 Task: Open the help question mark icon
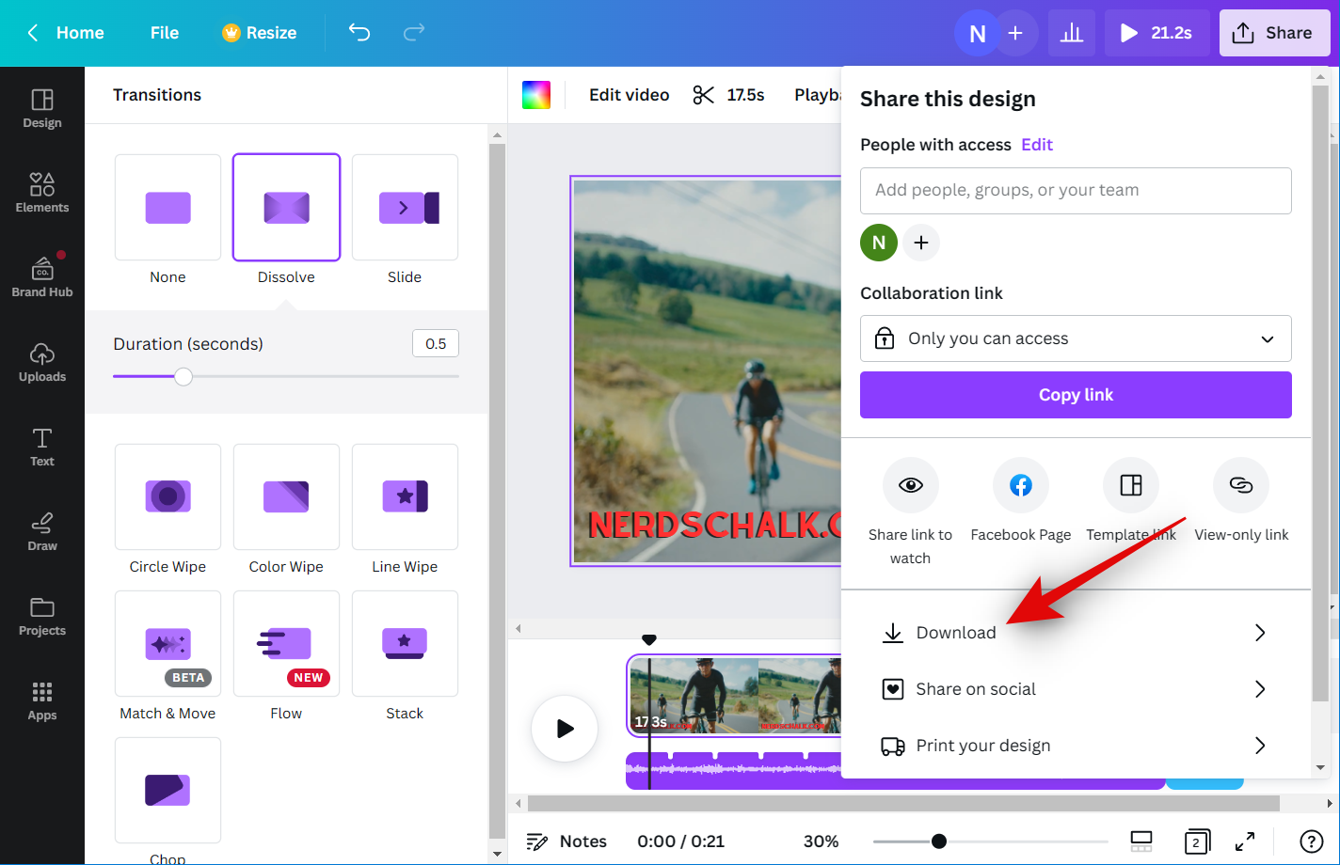coord(1311,841)
